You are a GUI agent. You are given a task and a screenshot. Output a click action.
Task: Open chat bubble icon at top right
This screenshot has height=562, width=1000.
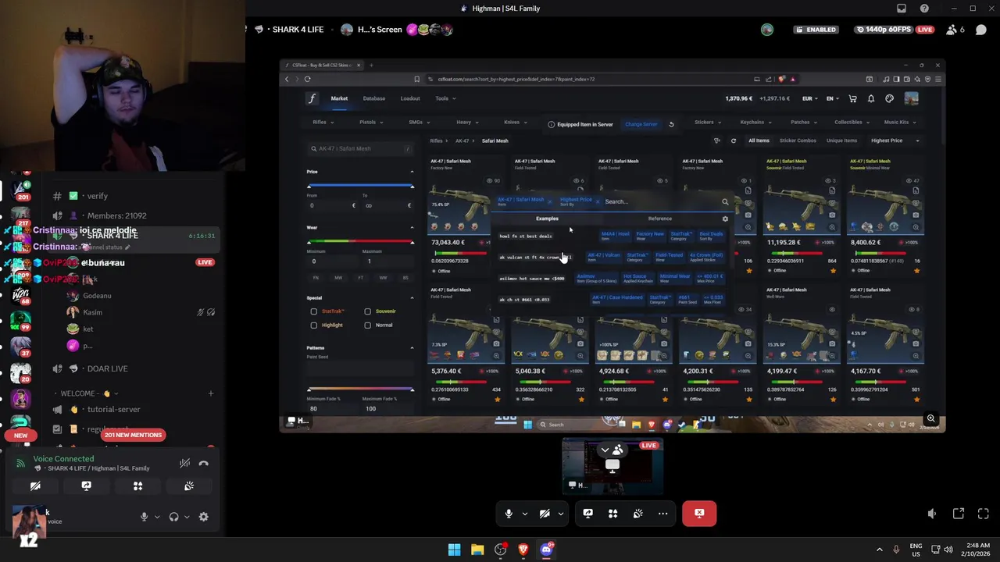(x=980, y=30)
